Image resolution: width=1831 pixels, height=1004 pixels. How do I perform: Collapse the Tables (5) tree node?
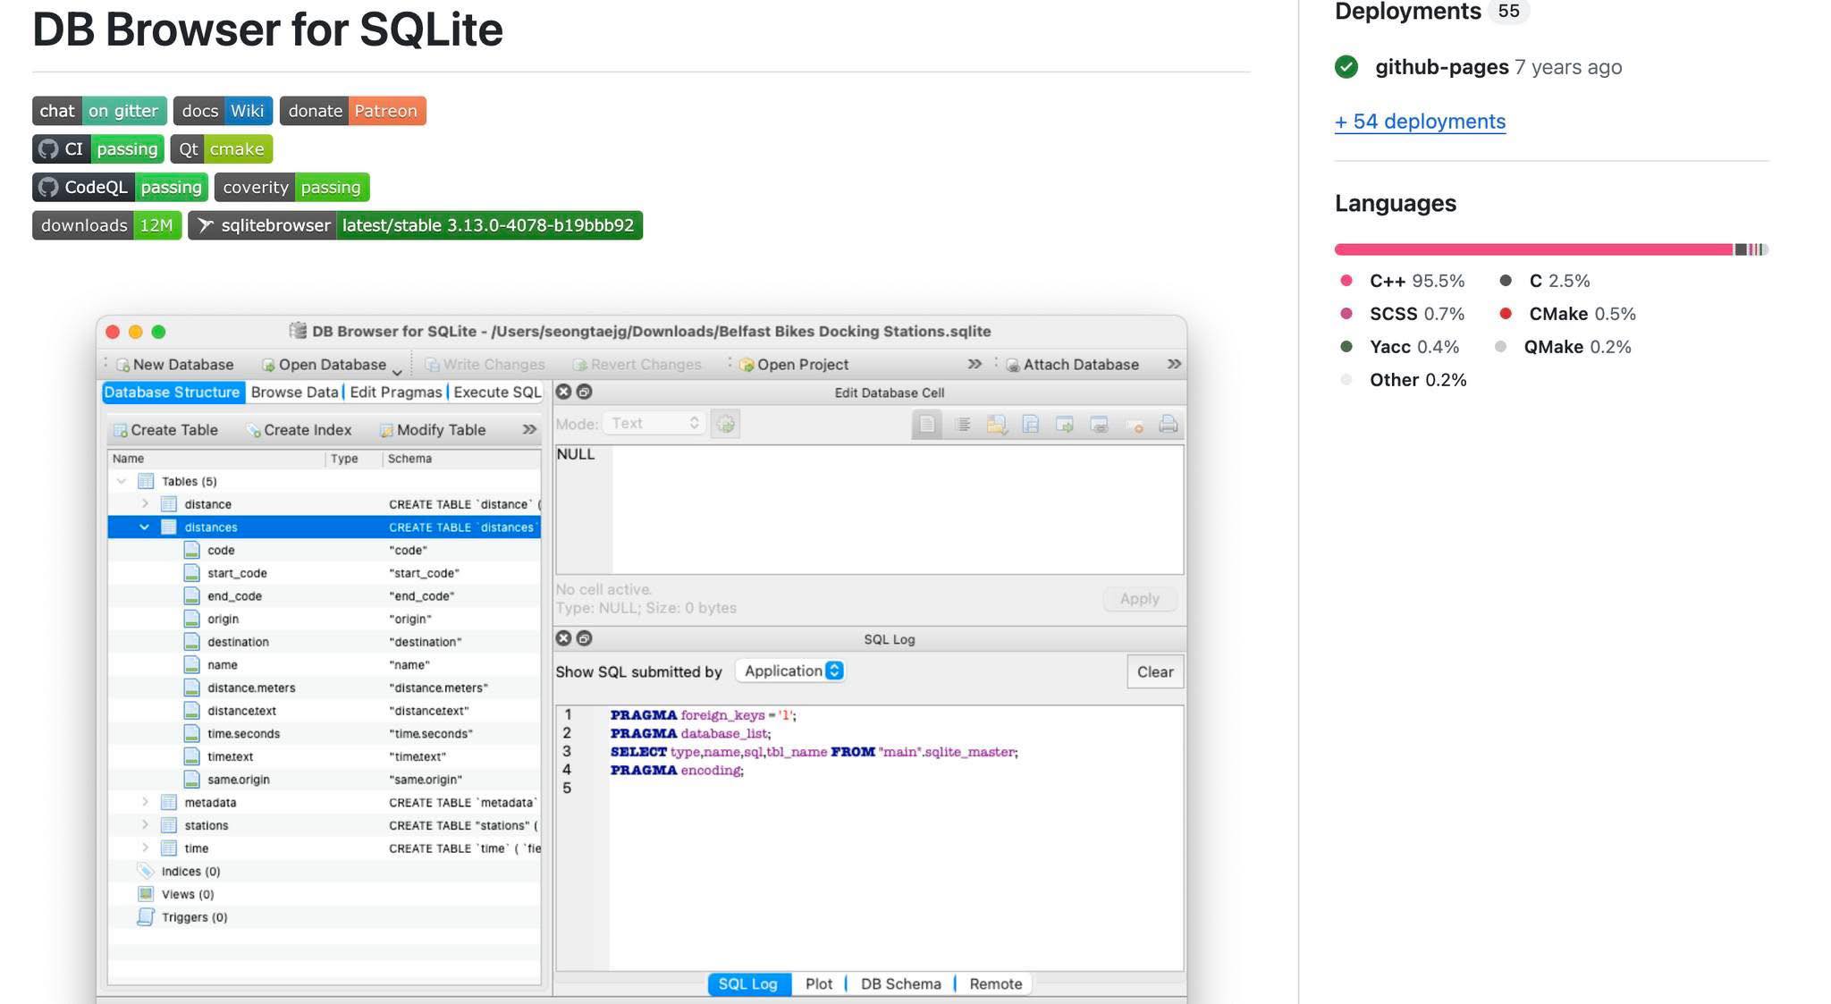[122, 481]
